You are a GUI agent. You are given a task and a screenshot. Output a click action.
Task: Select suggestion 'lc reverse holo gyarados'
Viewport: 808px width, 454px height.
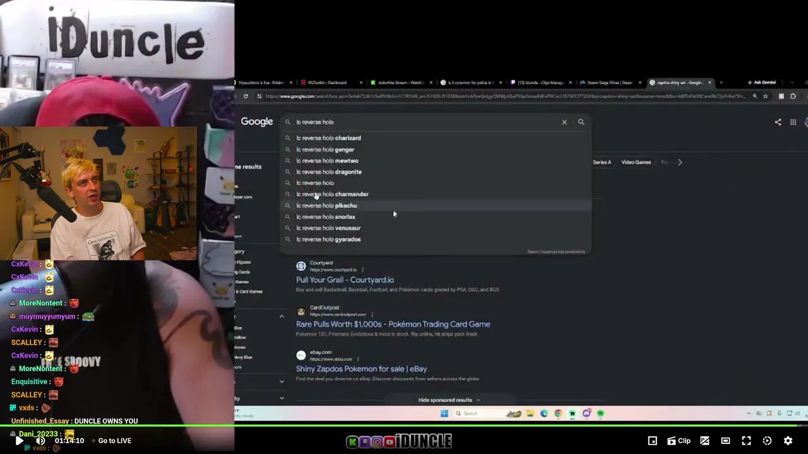(x=436, y=240)
